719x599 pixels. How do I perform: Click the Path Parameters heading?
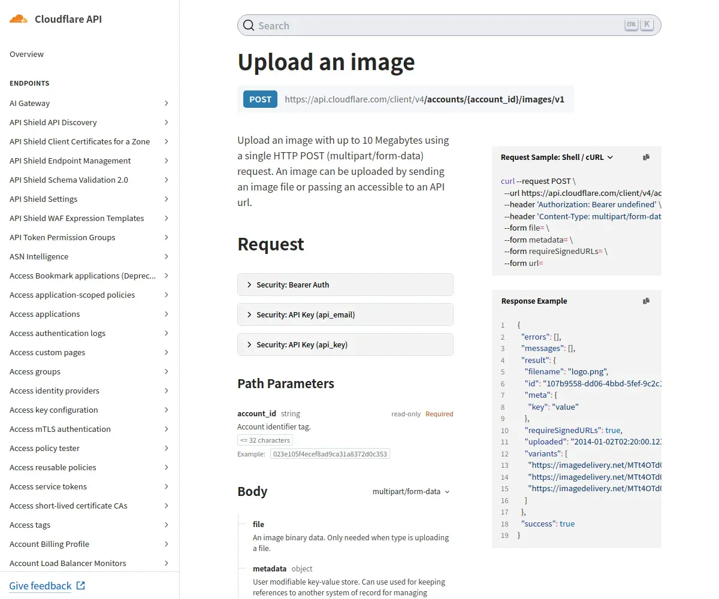pos(286,383)
